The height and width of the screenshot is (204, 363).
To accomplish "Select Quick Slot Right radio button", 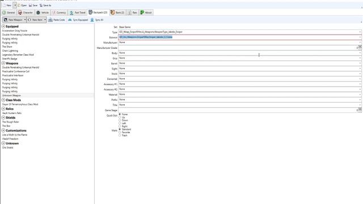I will coord(120,126).
